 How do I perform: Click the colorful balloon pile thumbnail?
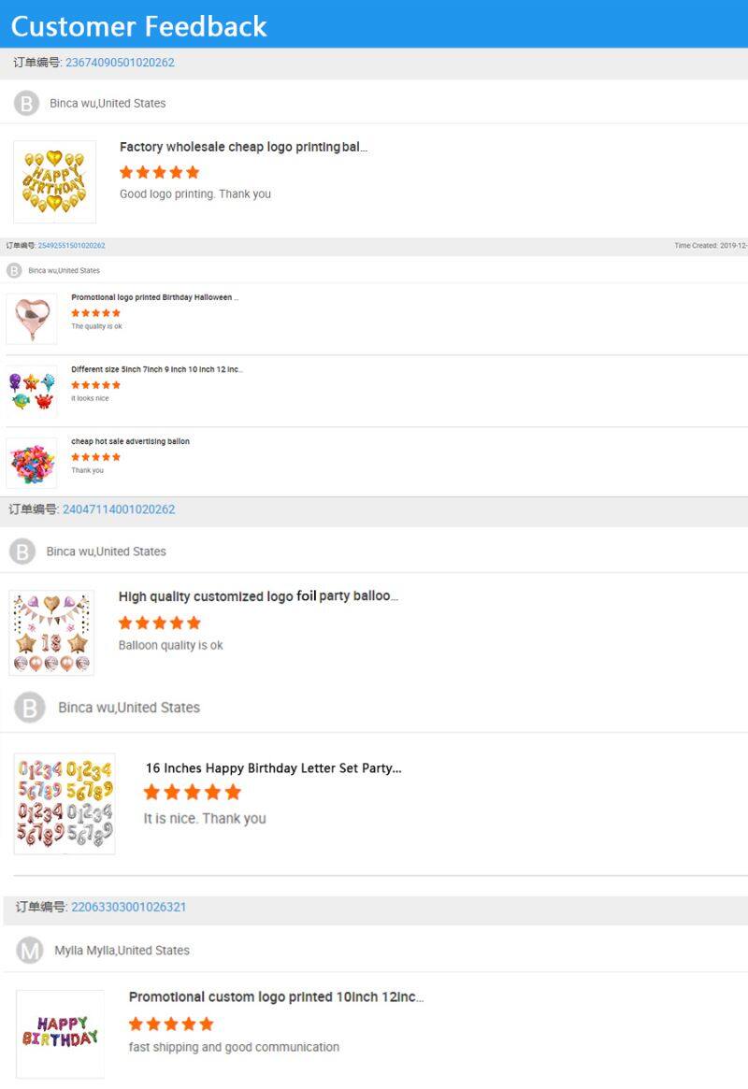31,462
